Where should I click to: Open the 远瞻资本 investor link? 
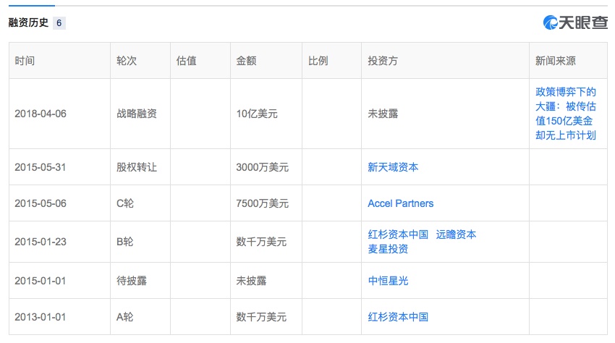[x=456, y=234]
